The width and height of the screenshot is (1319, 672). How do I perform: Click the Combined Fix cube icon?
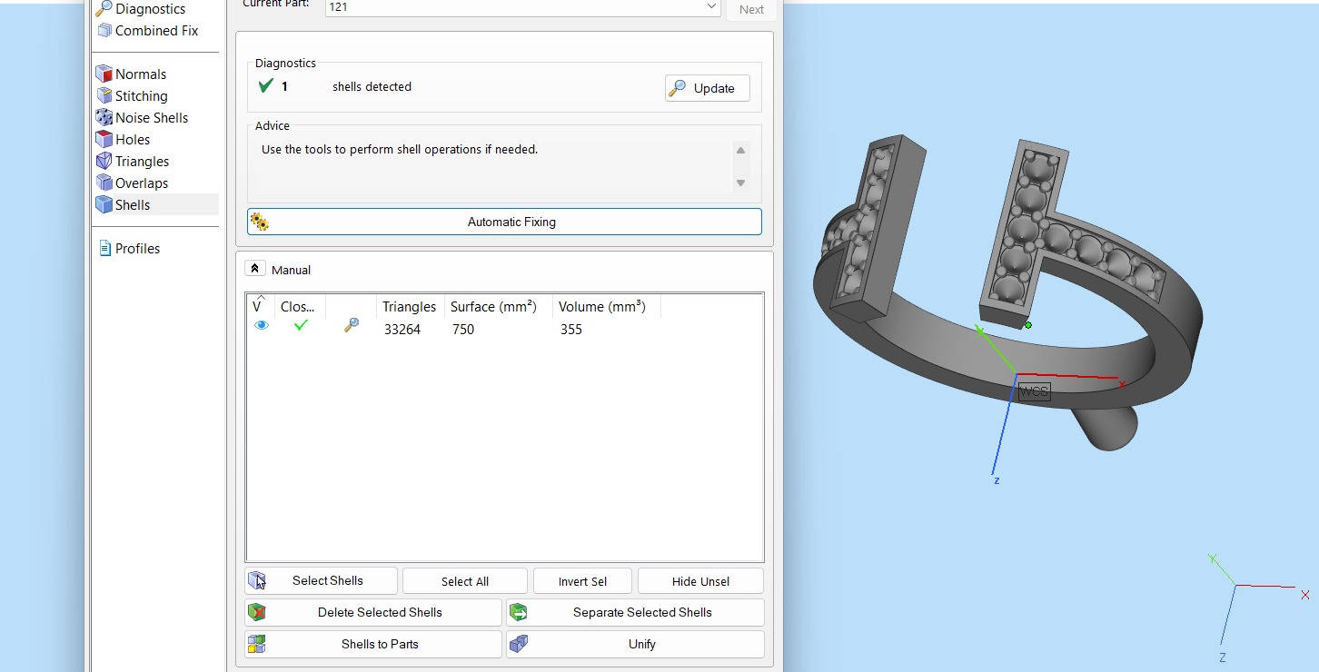(104, 31)
